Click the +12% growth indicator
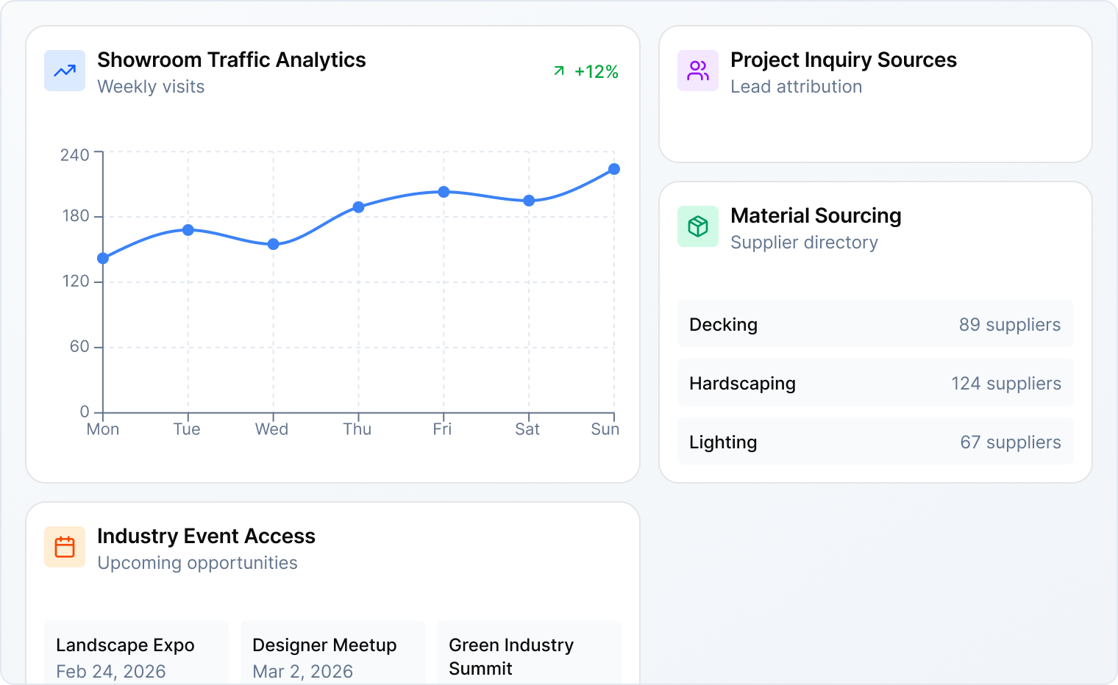Image resolution: width=1118 pixels, height=685 pixels. [596, 72]
